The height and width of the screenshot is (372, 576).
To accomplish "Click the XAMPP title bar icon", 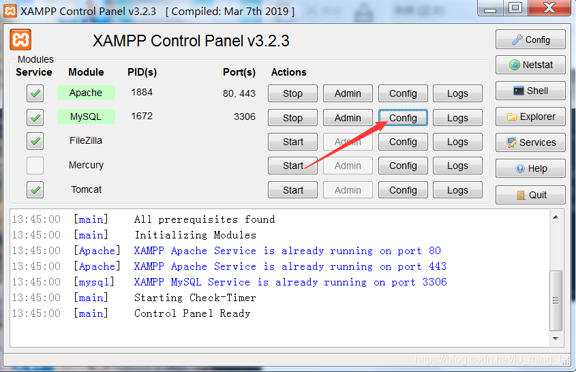I will click(10, 11).
